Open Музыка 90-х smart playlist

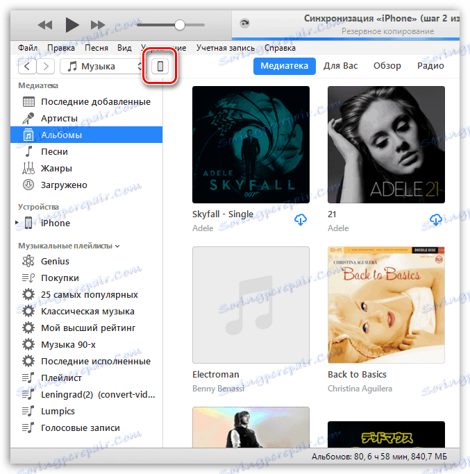(87, 344)
